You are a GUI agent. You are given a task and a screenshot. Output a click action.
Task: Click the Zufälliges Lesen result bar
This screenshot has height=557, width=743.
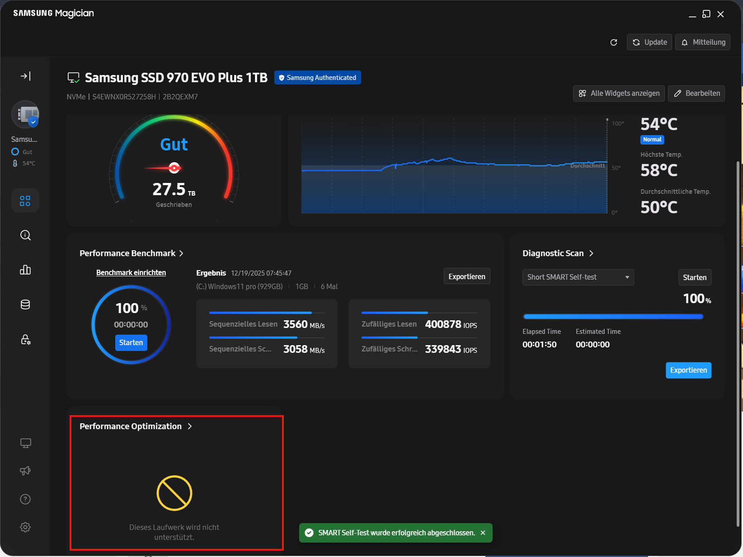click(x=419, y=313)
